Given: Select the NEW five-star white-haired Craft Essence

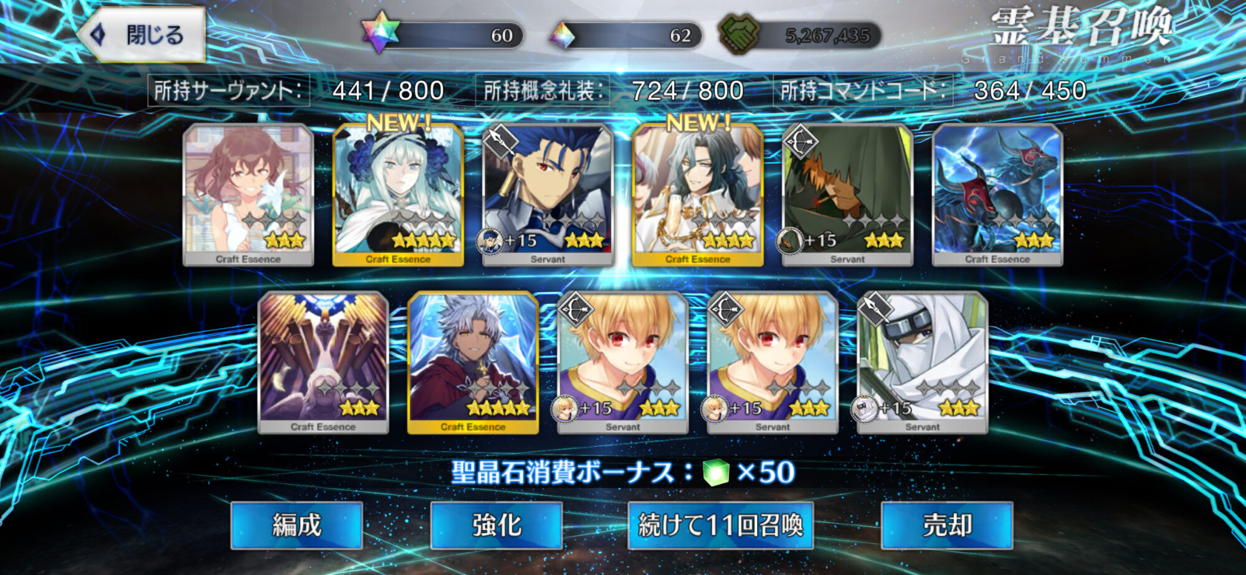Looking at the screenshot, I should tap(398, 195).
